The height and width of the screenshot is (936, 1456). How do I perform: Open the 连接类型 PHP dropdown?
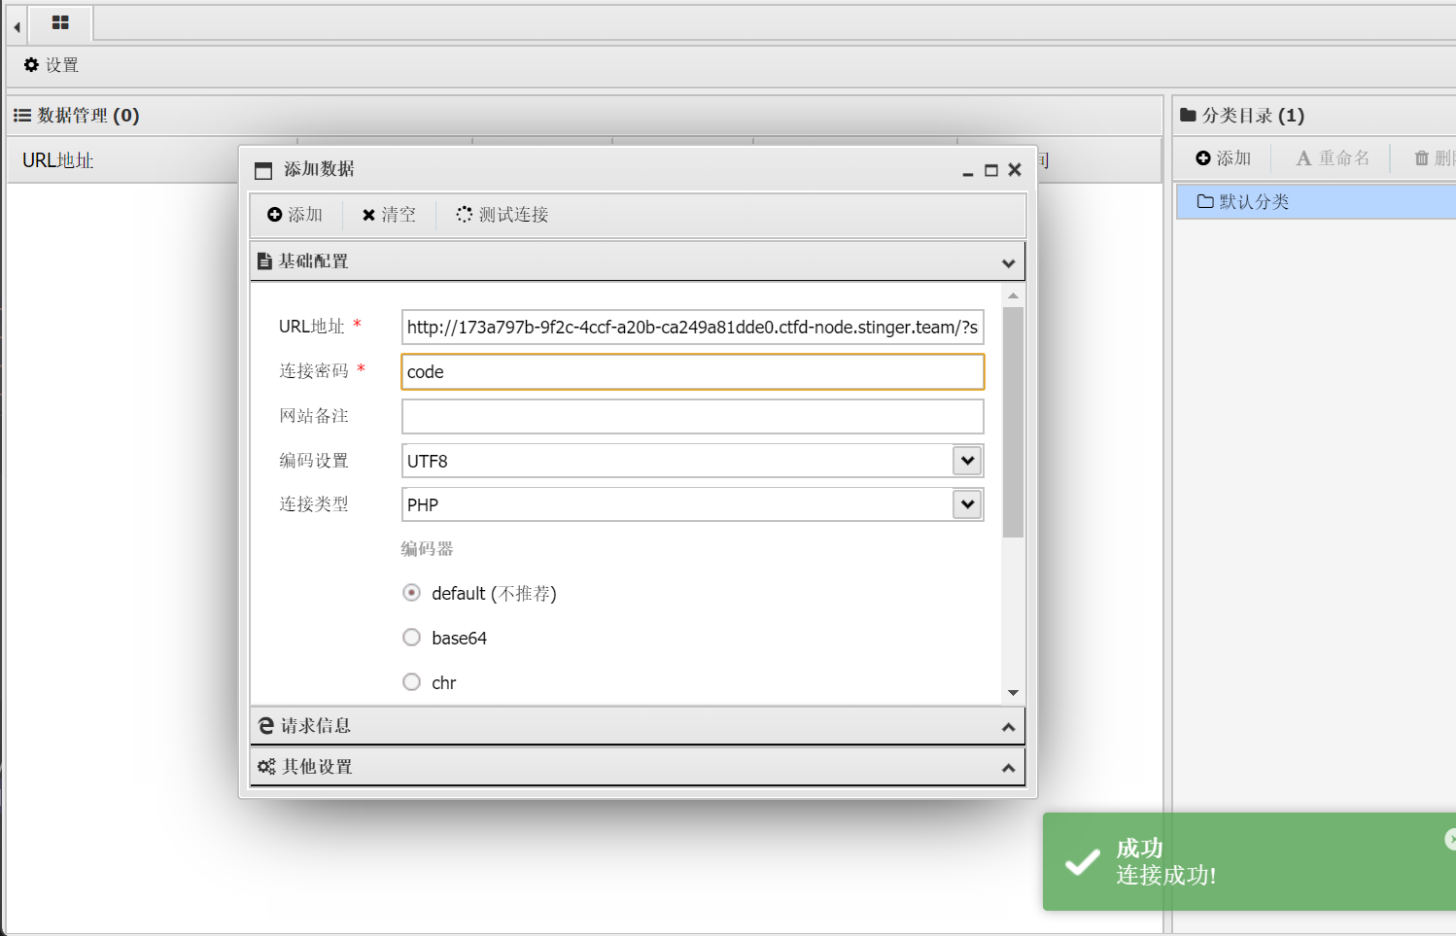[x=967, y=504]
